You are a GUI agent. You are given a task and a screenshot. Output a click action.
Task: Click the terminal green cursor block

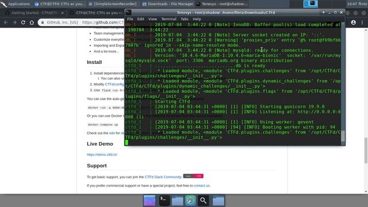click(126, 143)
